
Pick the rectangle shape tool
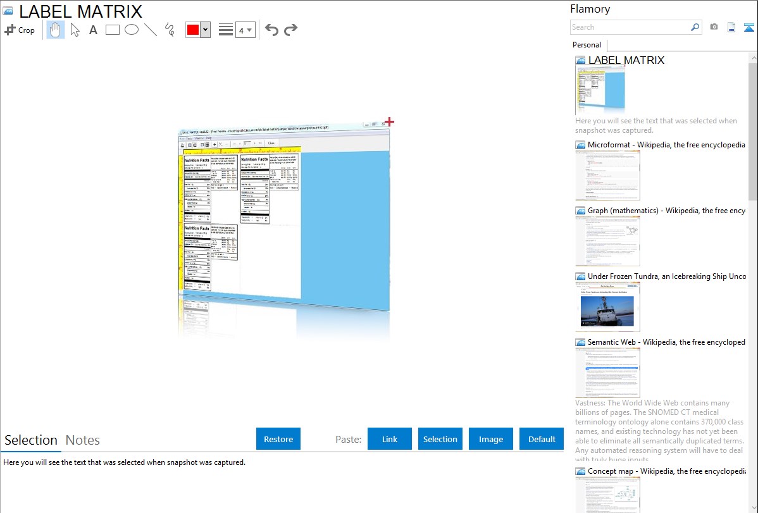coord(113,30)
